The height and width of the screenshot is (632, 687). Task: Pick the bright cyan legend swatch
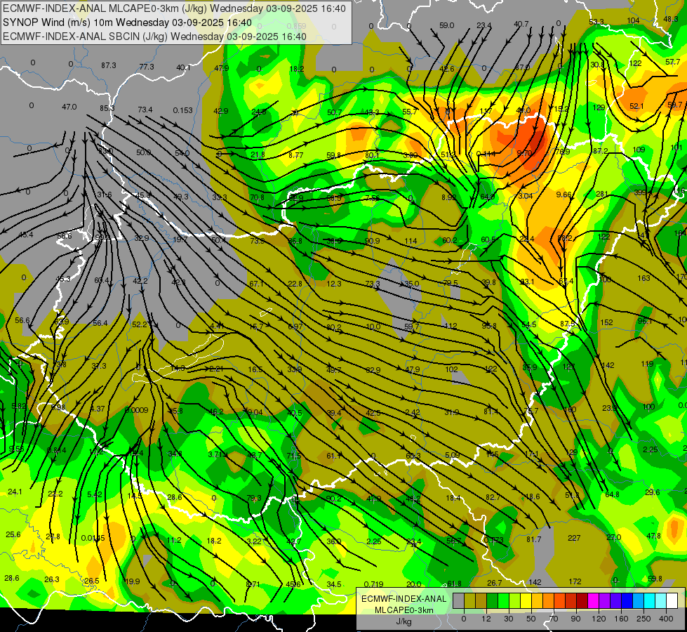coord(649,600)
